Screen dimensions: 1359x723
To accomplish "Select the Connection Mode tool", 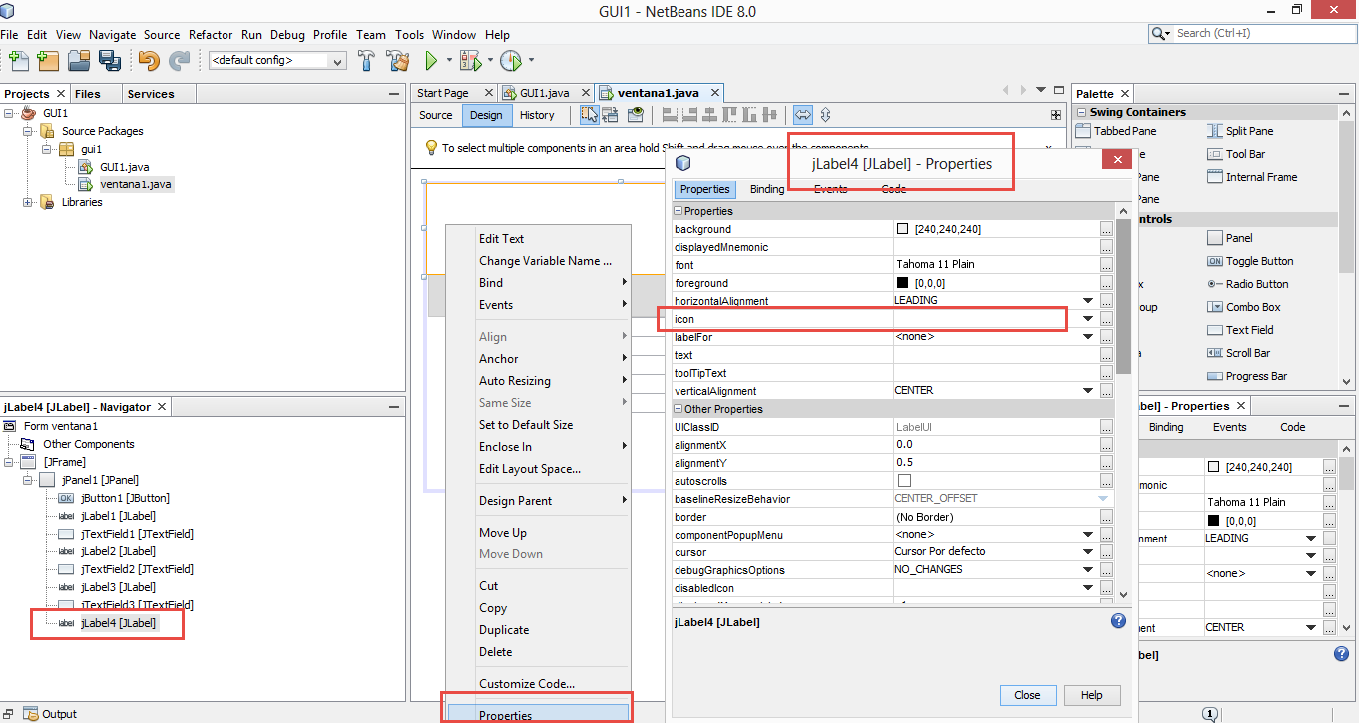I will 612,115.
